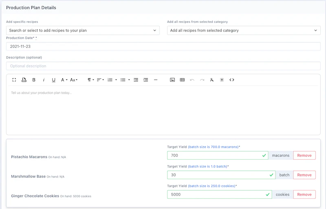The height and width of the screenshot is (209, 326).
Task: Insert an image into the editor
Action: 172,80
